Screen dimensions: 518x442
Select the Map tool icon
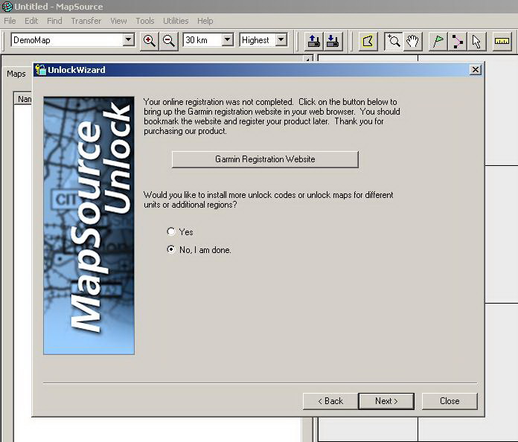[368, 41]
